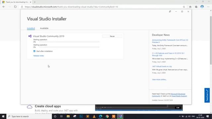Open .NET Virtual Events in July link
The width and height of the screenshot is (212, 119).
coord(162,66)
